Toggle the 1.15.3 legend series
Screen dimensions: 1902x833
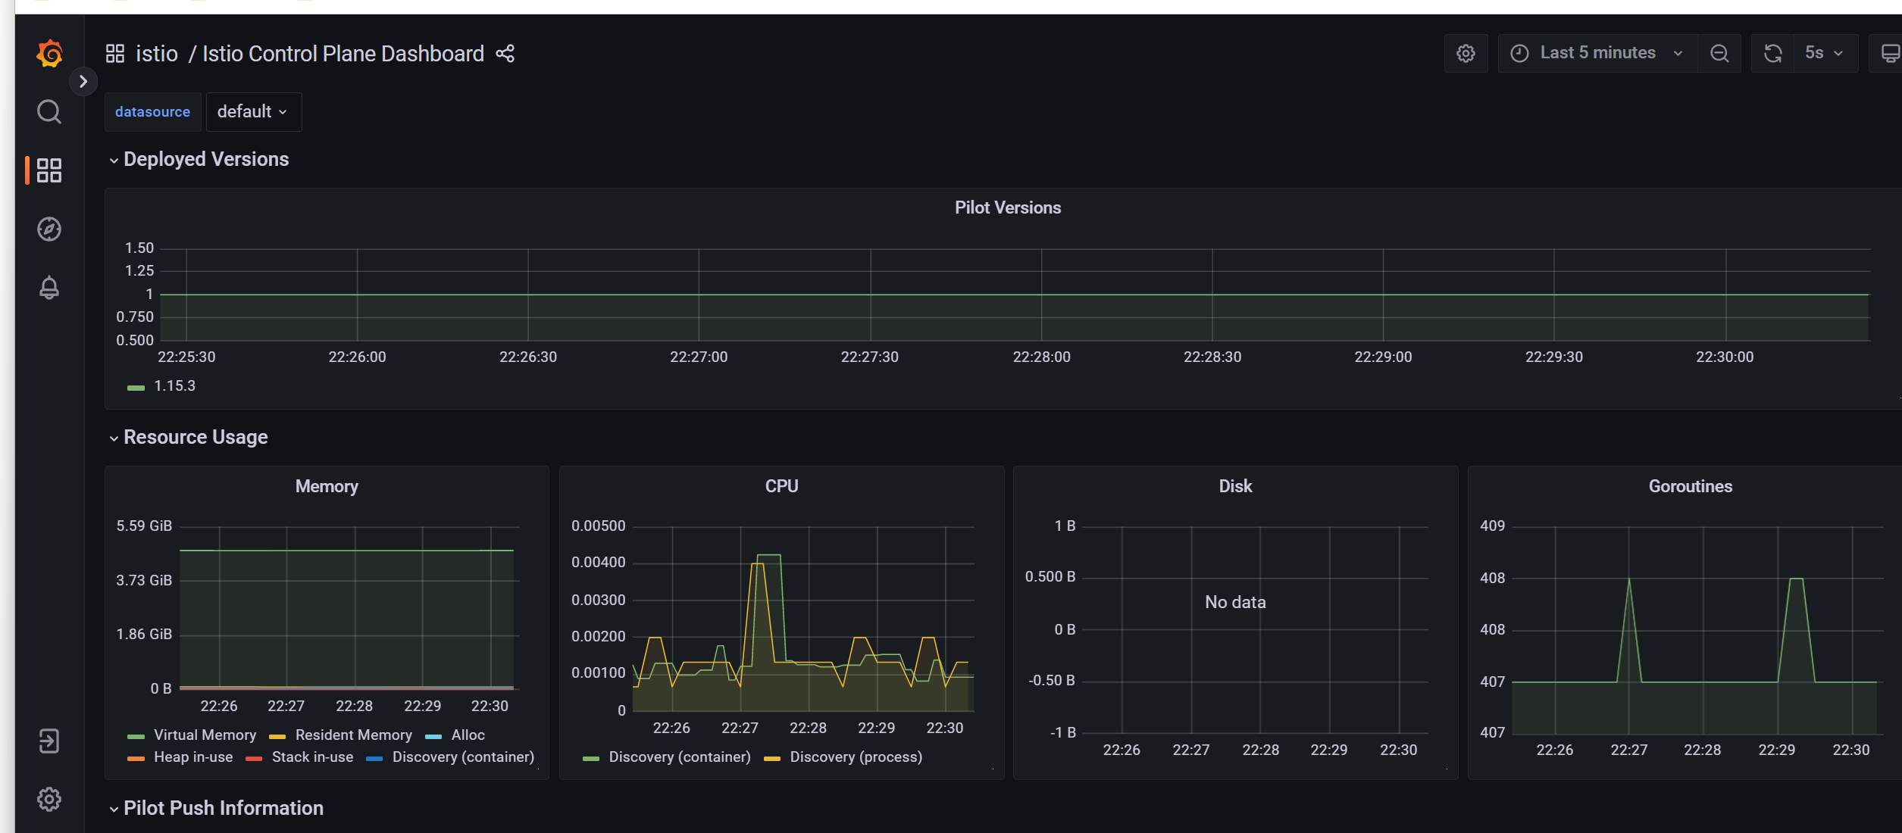[175, 386]
